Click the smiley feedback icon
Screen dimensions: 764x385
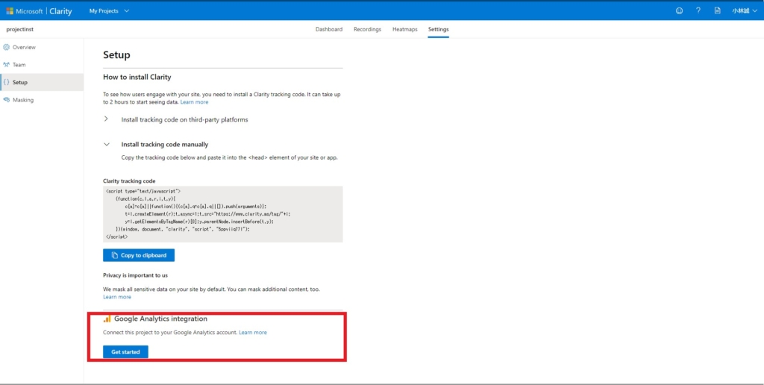point(679,10)
